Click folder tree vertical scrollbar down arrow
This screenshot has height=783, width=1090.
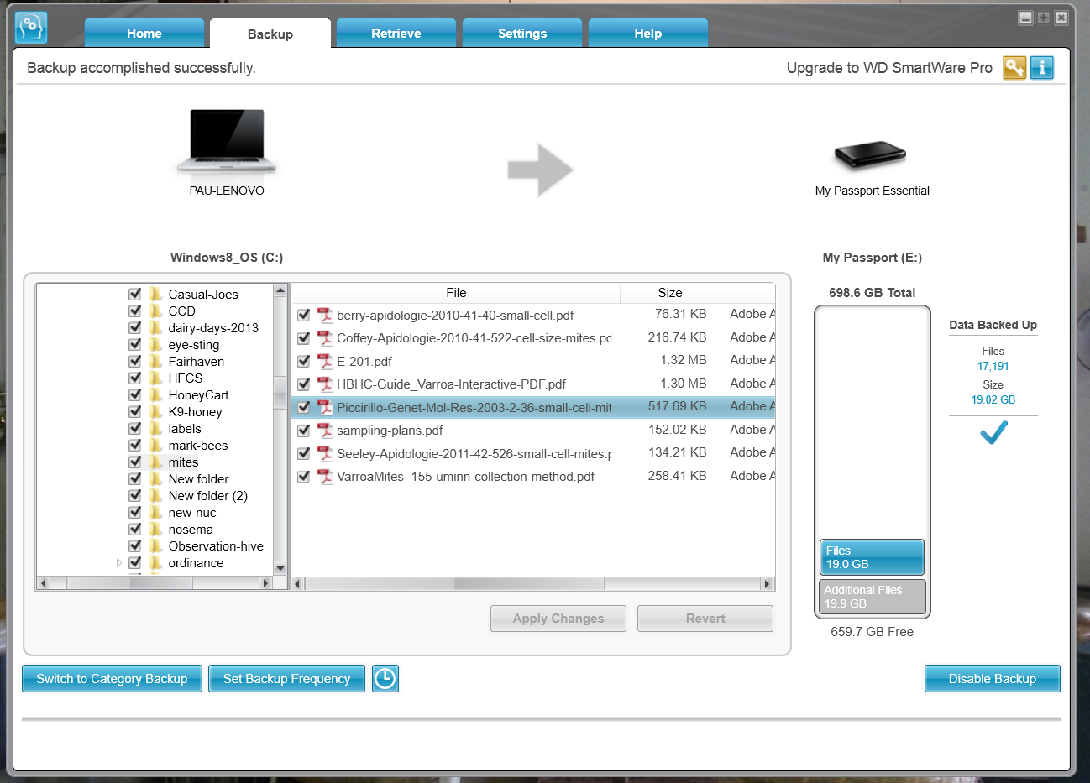click(x=280, y=568)
